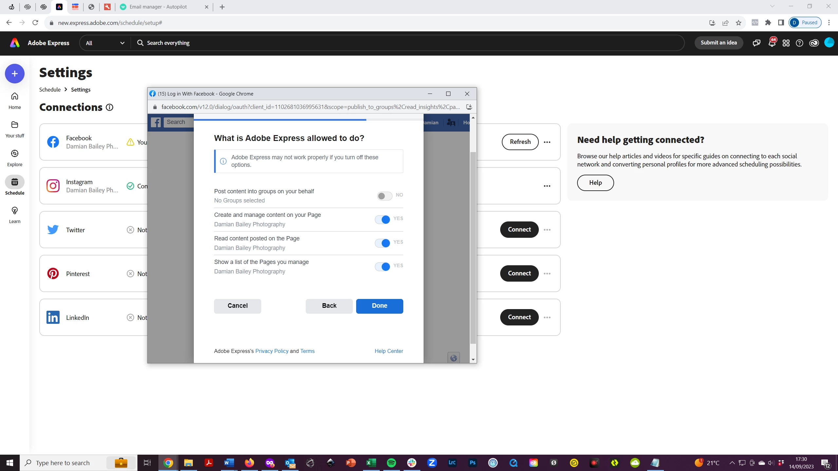Click the blue Done button
The height and width of the screenshot is (471, 838).
pyautogui.click(x=379, y=306)
